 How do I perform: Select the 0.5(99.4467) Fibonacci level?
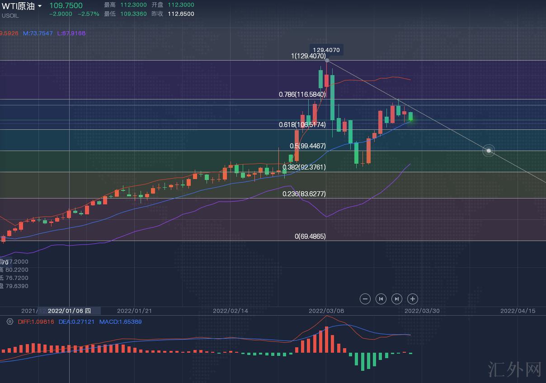pos(308,146)
